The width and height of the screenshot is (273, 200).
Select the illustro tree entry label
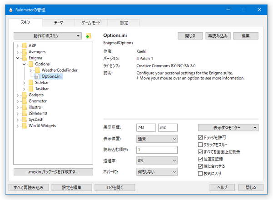[35, 107]
